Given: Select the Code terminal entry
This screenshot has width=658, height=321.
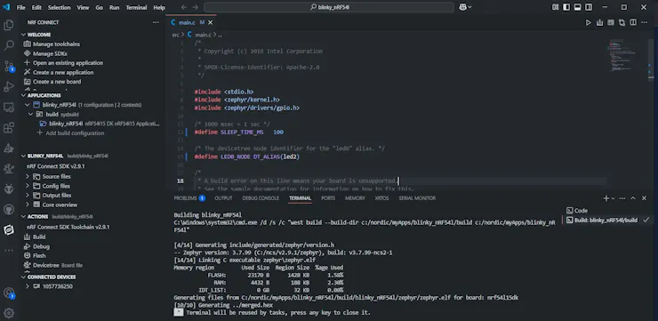Looking at the screenshot, I should coord(581,211).
